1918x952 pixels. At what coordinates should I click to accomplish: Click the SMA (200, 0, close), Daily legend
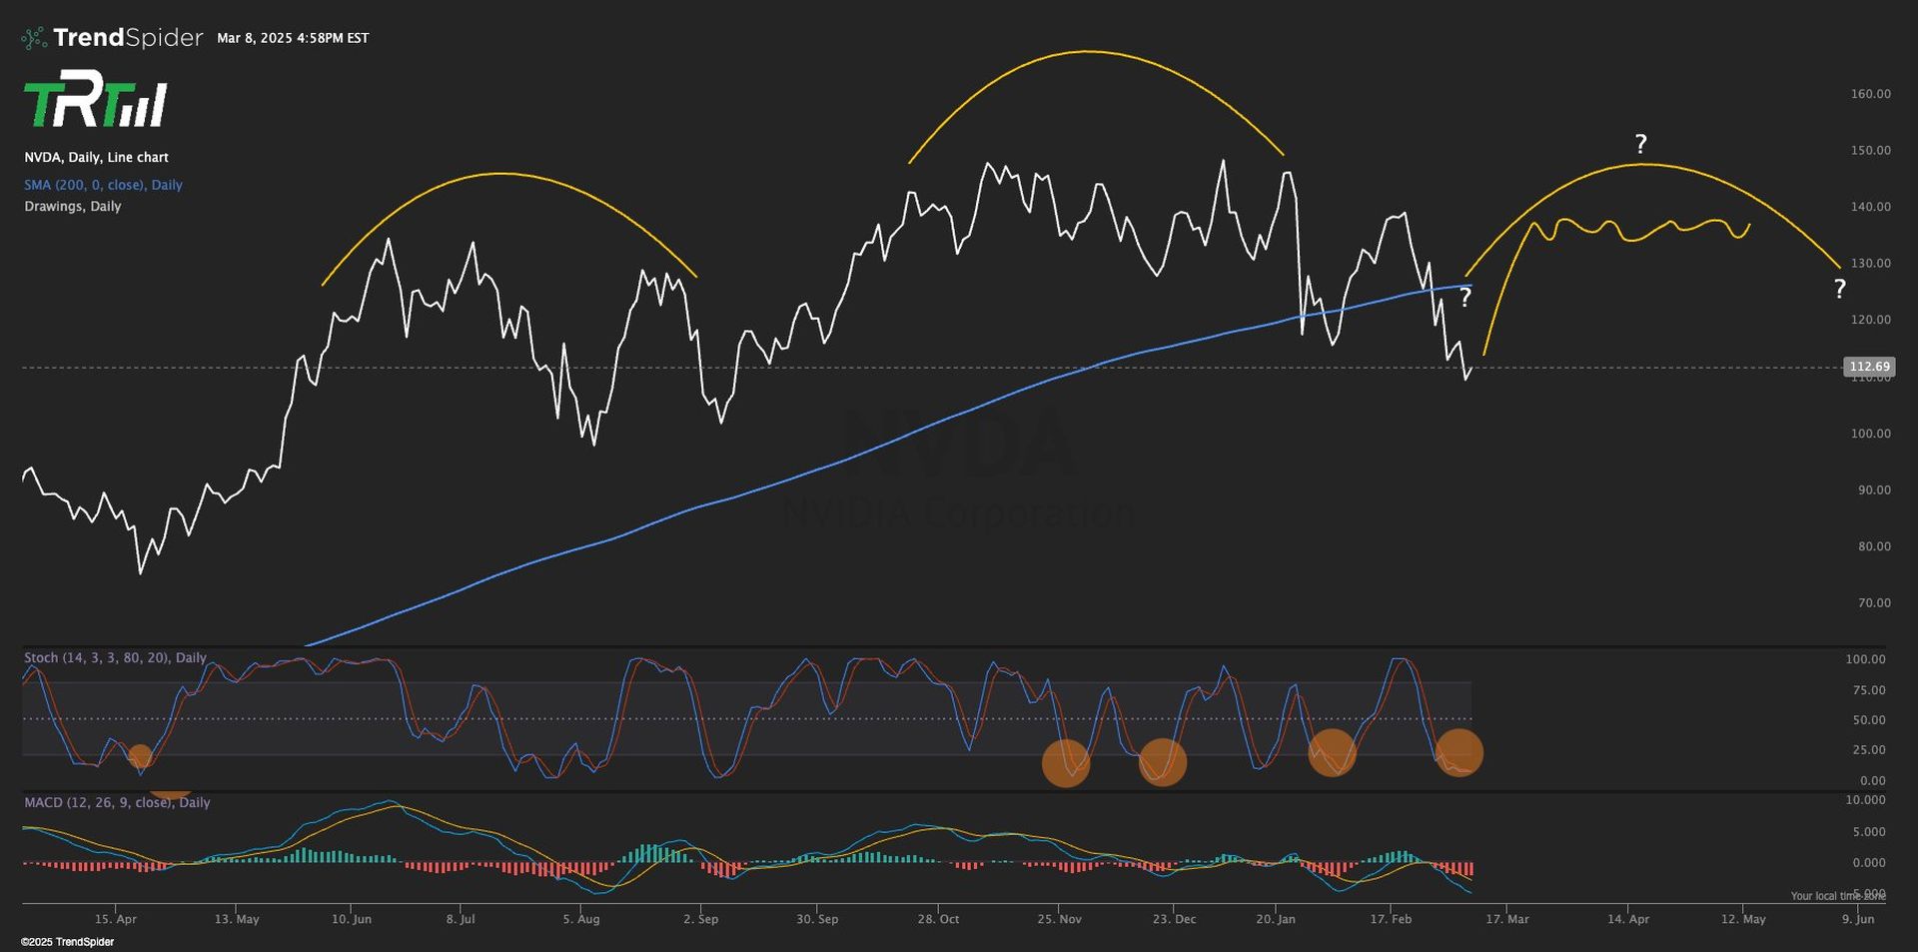point(103,185)
